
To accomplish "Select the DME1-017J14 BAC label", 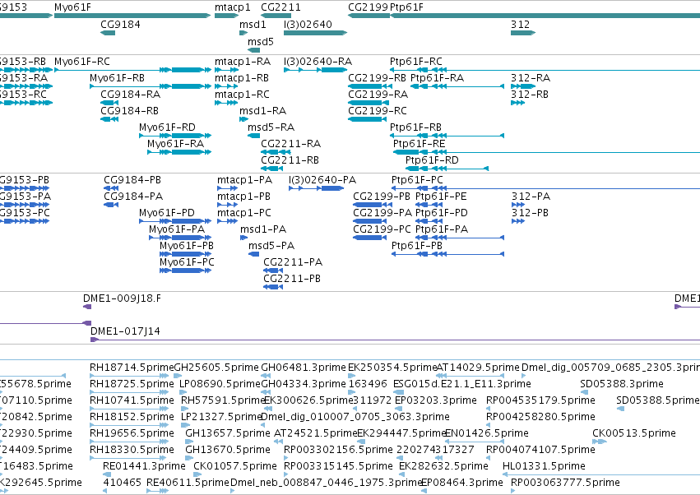I will click(x=126, y=331).
